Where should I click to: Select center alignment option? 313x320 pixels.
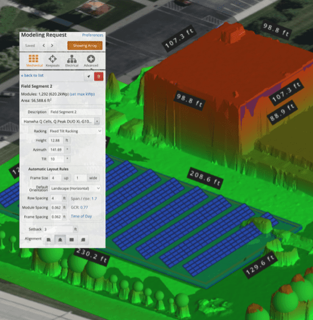(60, 239)
